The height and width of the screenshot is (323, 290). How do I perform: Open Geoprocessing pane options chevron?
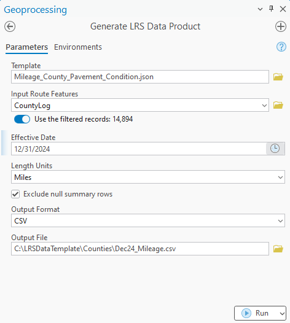tap(260, 9)
